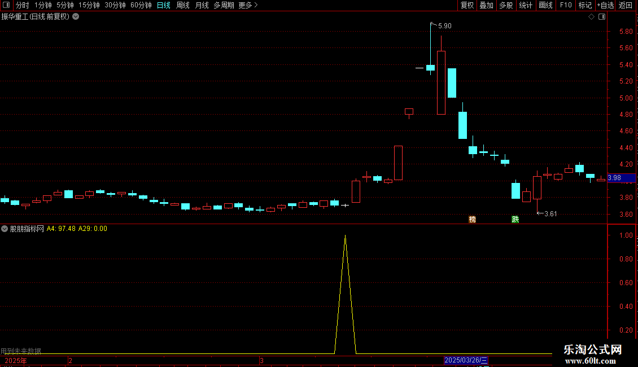This screenshot has width=638, height=367.
Task: Click the 2025年 year marker on time axis
Action: tap(15, 361)
